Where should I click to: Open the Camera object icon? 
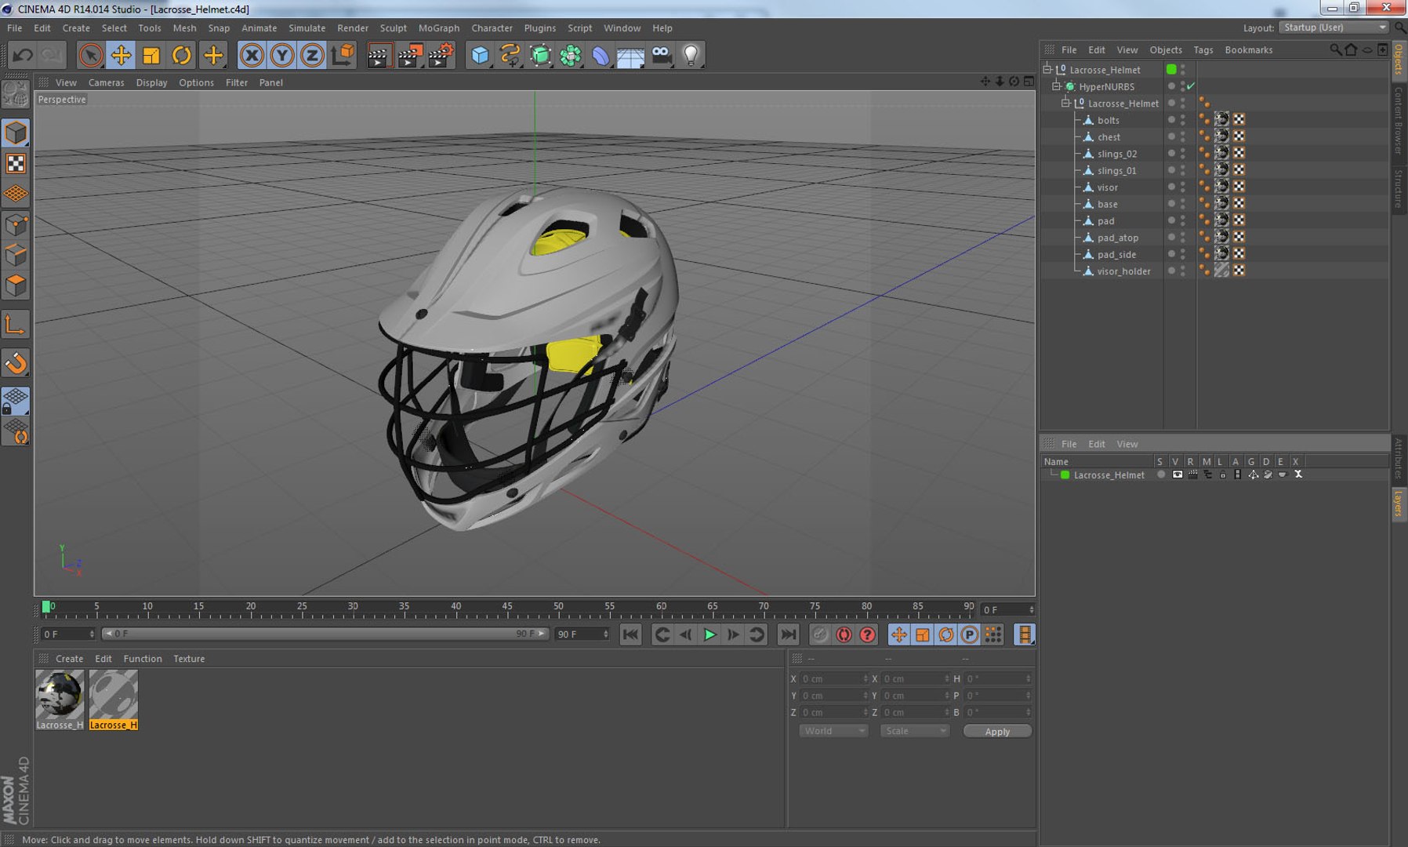(661, 56)
